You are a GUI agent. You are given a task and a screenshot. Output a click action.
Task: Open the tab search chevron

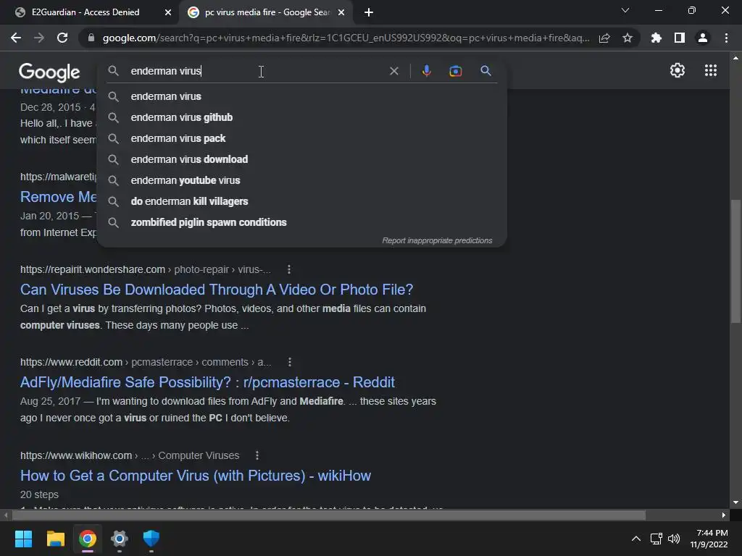625,10
